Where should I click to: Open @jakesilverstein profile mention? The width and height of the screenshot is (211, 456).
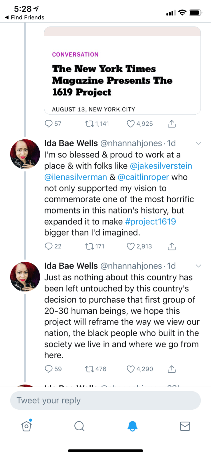pos(161,166)
